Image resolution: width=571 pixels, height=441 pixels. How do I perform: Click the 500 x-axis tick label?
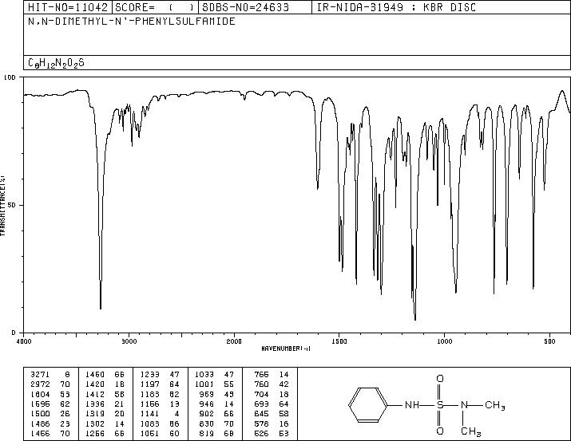549,341
